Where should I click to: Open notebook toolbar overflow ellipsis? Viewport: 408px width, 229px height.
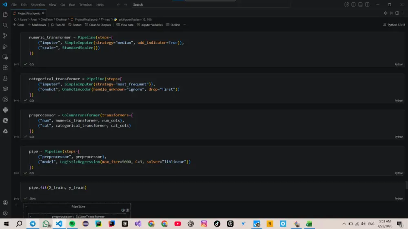pyautogui.click(x=185, y=25)
